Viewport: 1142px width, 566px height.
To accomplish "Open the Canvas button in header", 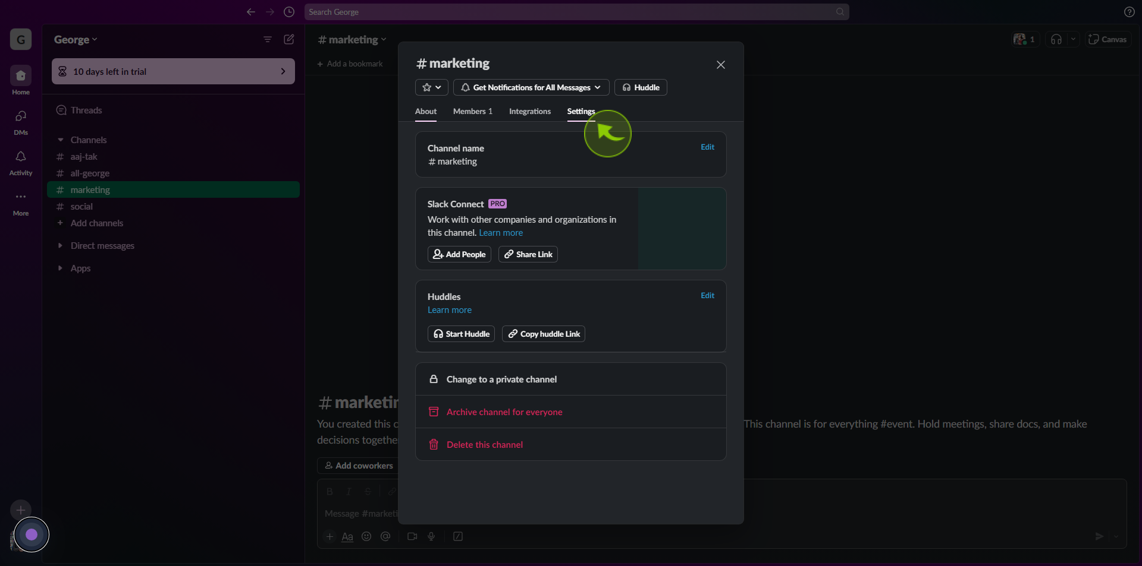I will 1108,39.
